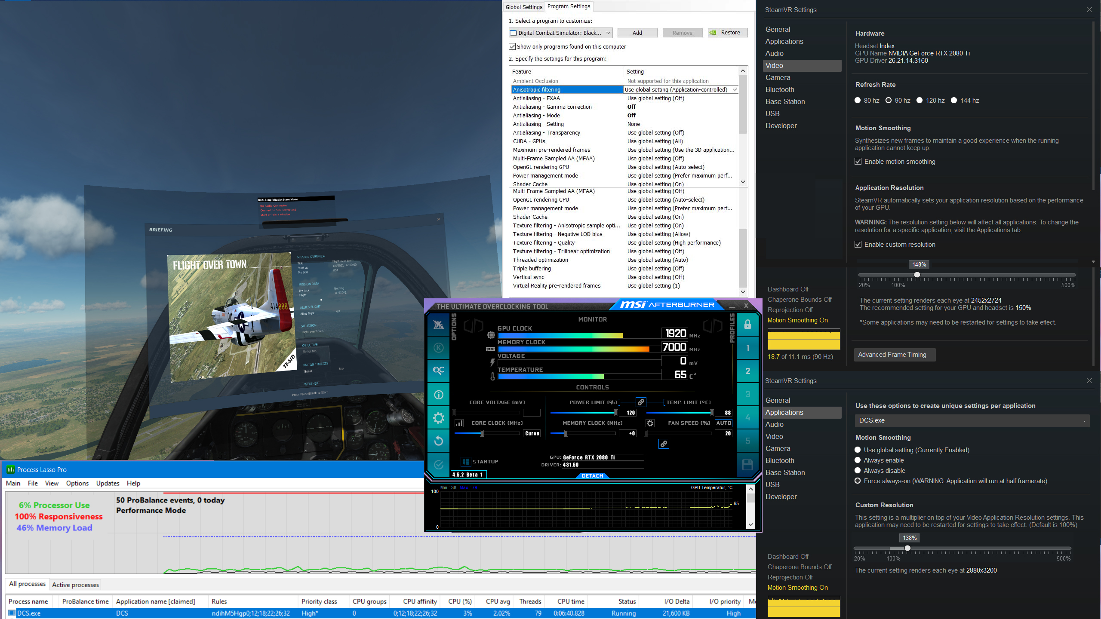Image resolution: width=1101 pixels, height=619 pixels.
Task: Click the DETACH button in Afterburner
Action: (592, 476)
